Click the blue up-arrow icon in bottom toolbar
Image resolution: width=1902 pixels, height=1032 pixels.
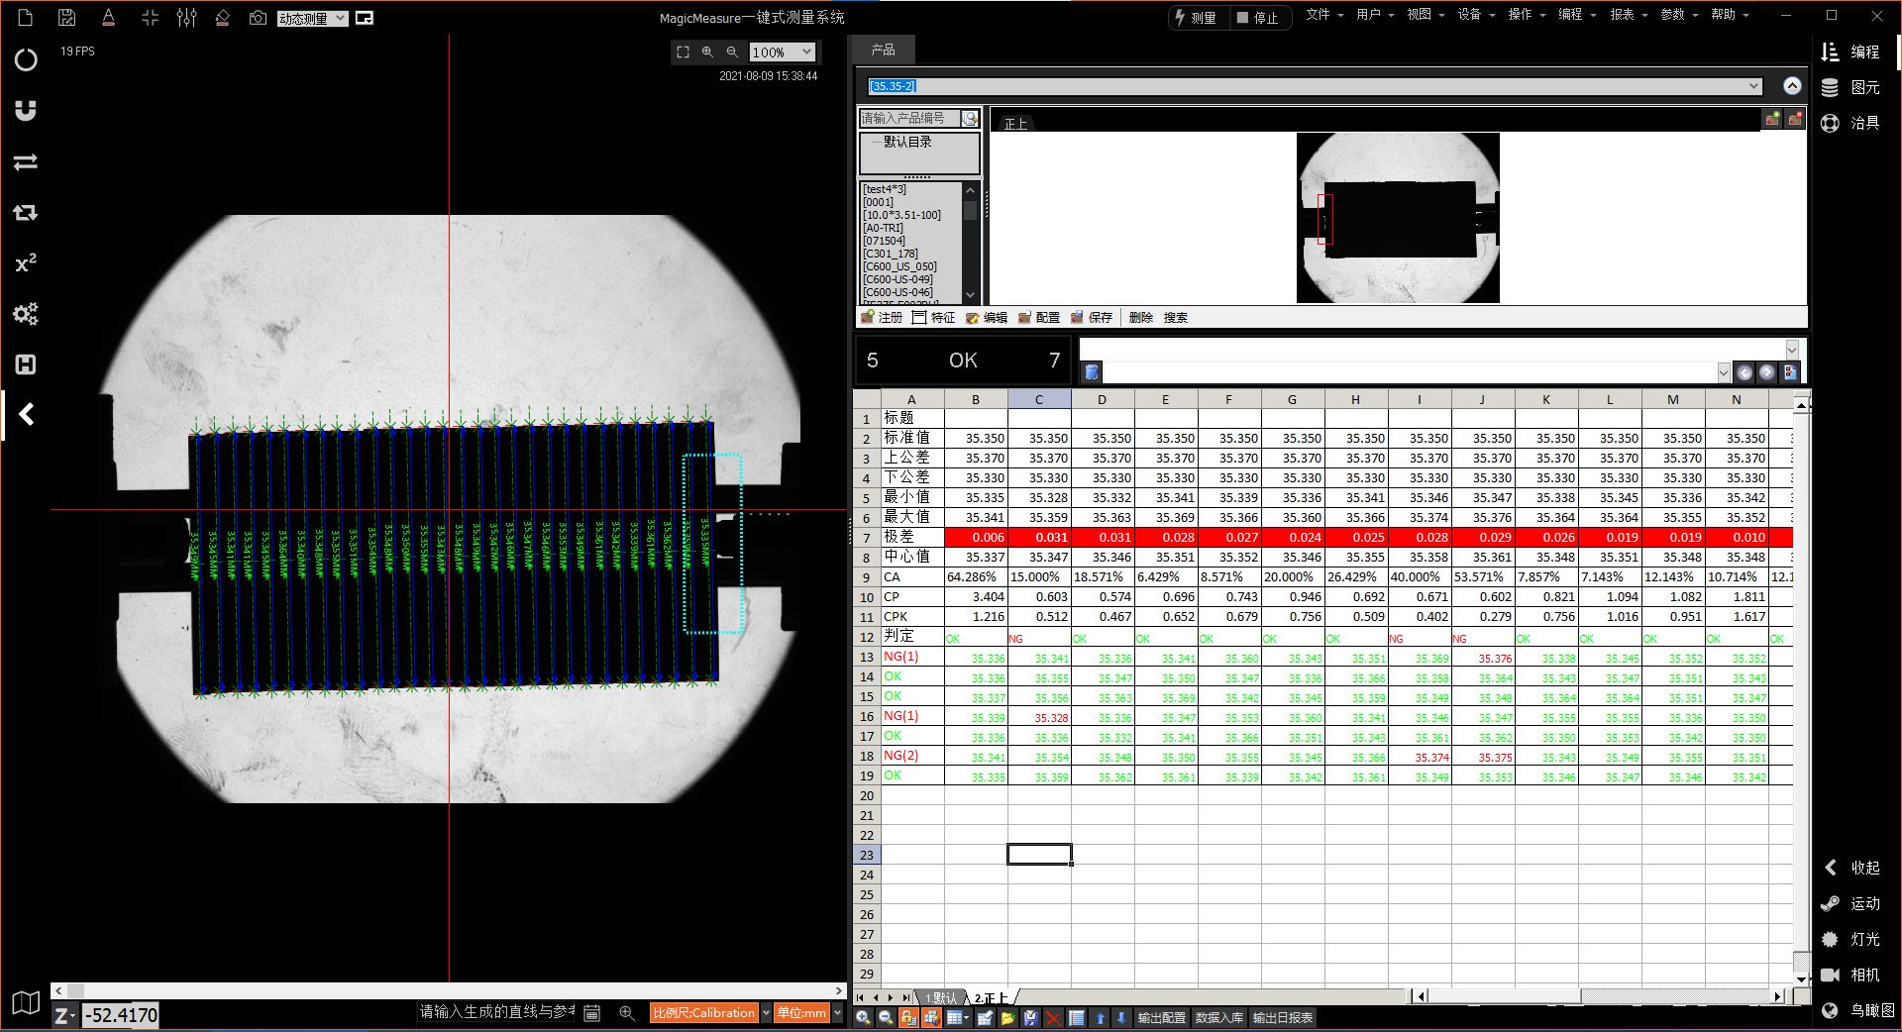tap(1100, 1017)
